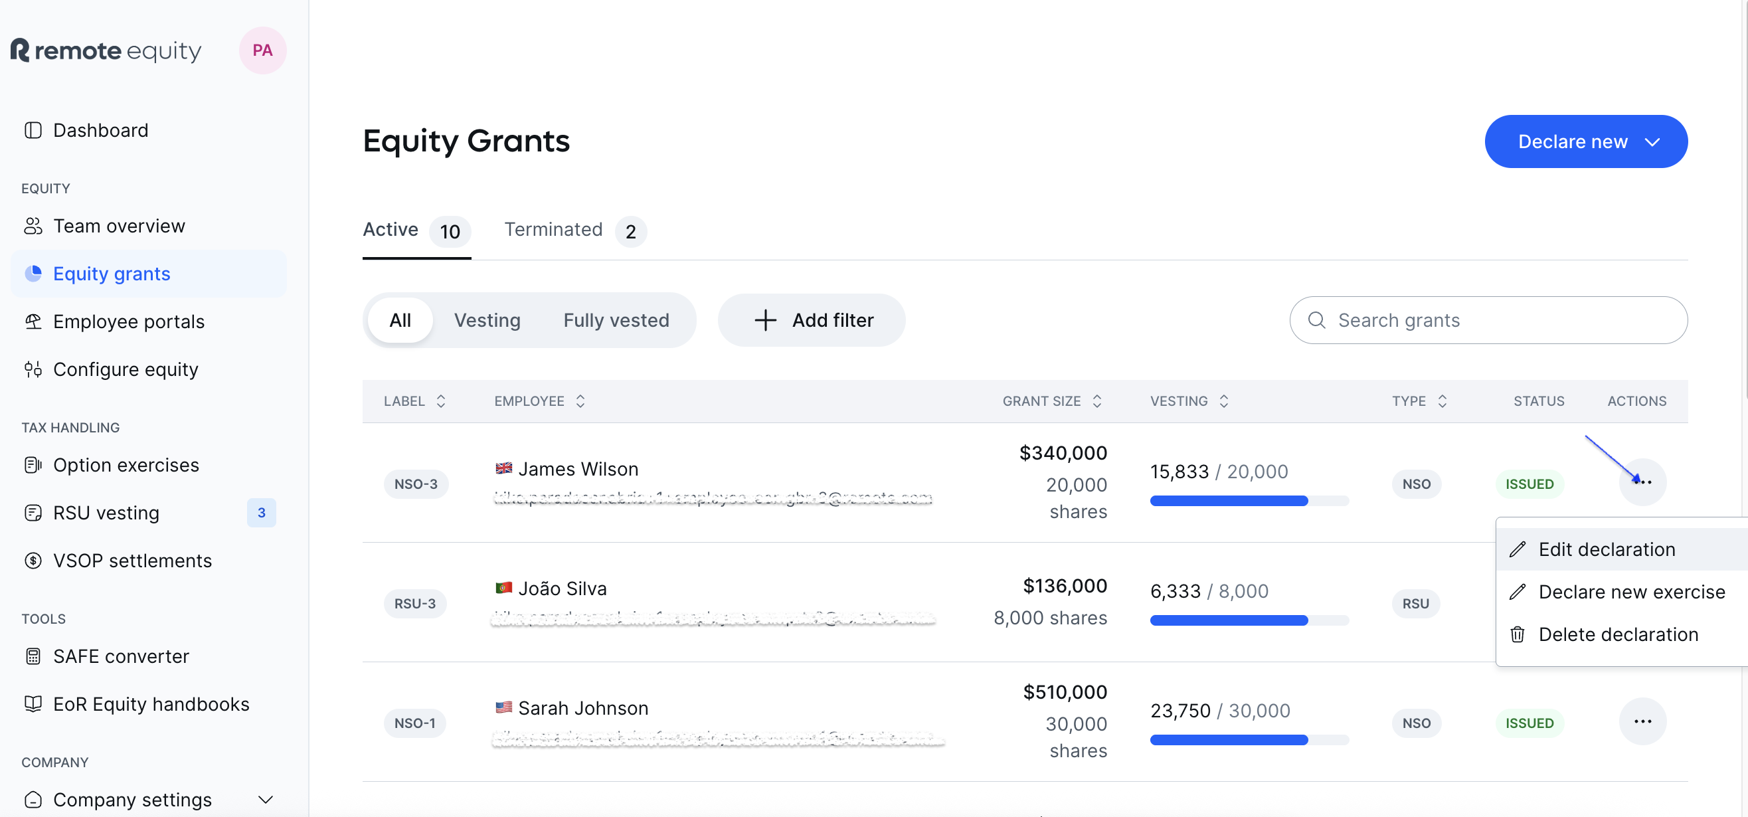This screenshot has width=1748, height=817.
Task: Choose Declare new exercise from menu
Action: coord(1622,592)
